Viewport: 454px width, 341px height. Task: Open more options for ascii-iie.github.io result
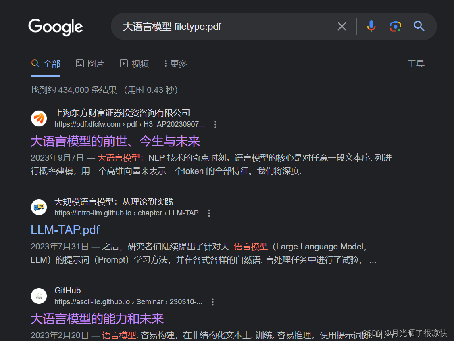(212, 302)
